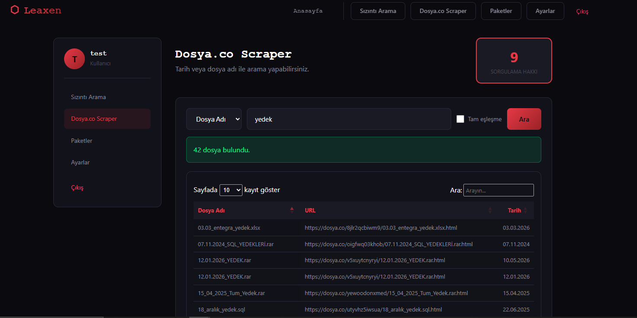
Task: Open Paketler in the sidebar menu
Action: [107, 141]
